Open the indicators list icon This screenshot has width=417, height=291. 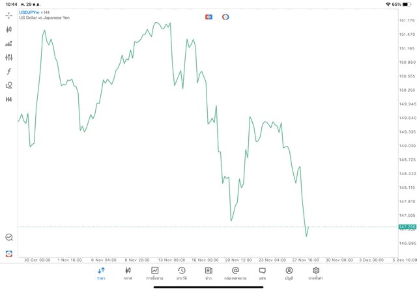point(9,44)
